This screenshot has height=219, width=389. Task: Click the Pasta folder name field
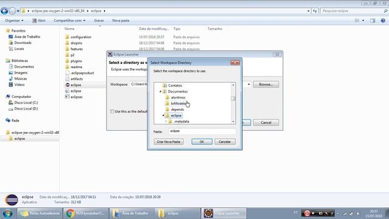tap(202, 131)
